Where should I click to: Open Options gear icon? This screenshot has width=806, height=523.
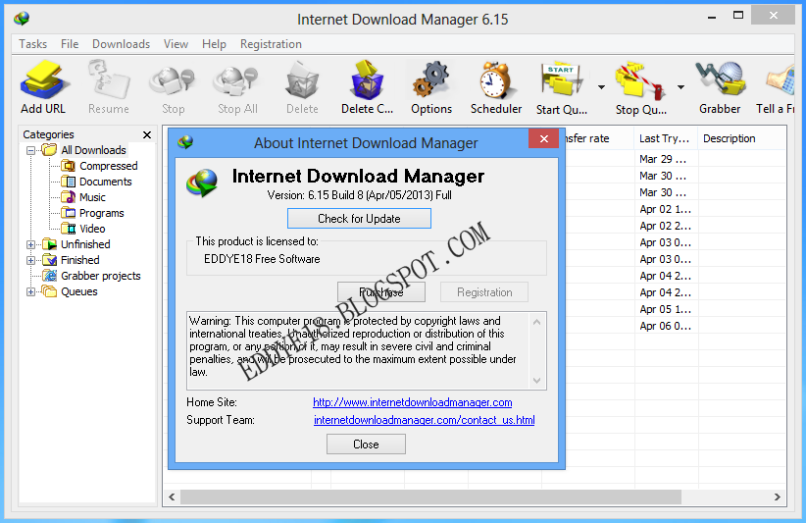pyautogui.click(x=431, y=79)
